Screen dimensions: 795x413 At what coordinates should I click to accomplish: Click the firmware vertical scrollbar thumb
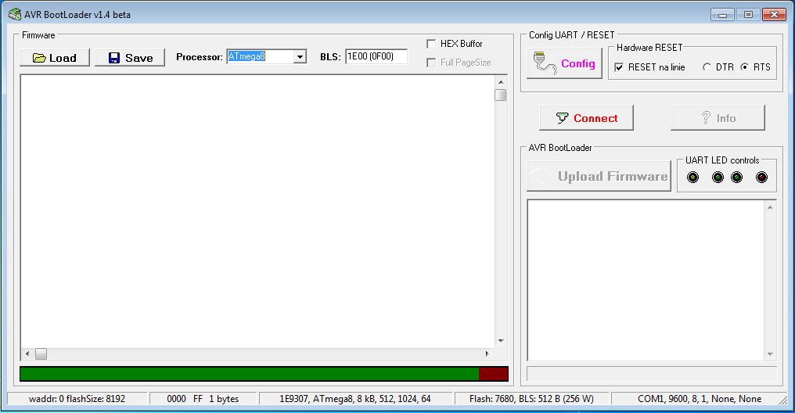pos(501,95)
